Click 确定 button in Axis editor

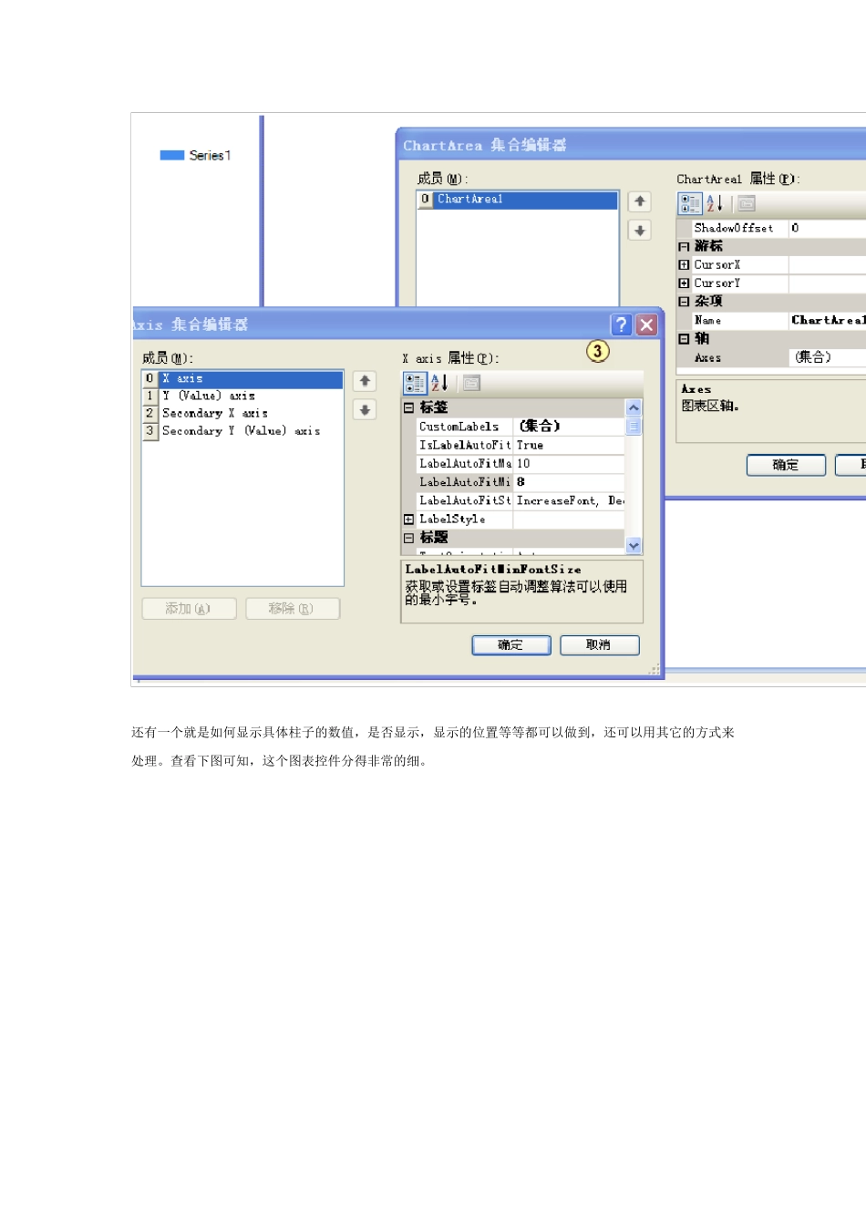[x=511, y=645]
